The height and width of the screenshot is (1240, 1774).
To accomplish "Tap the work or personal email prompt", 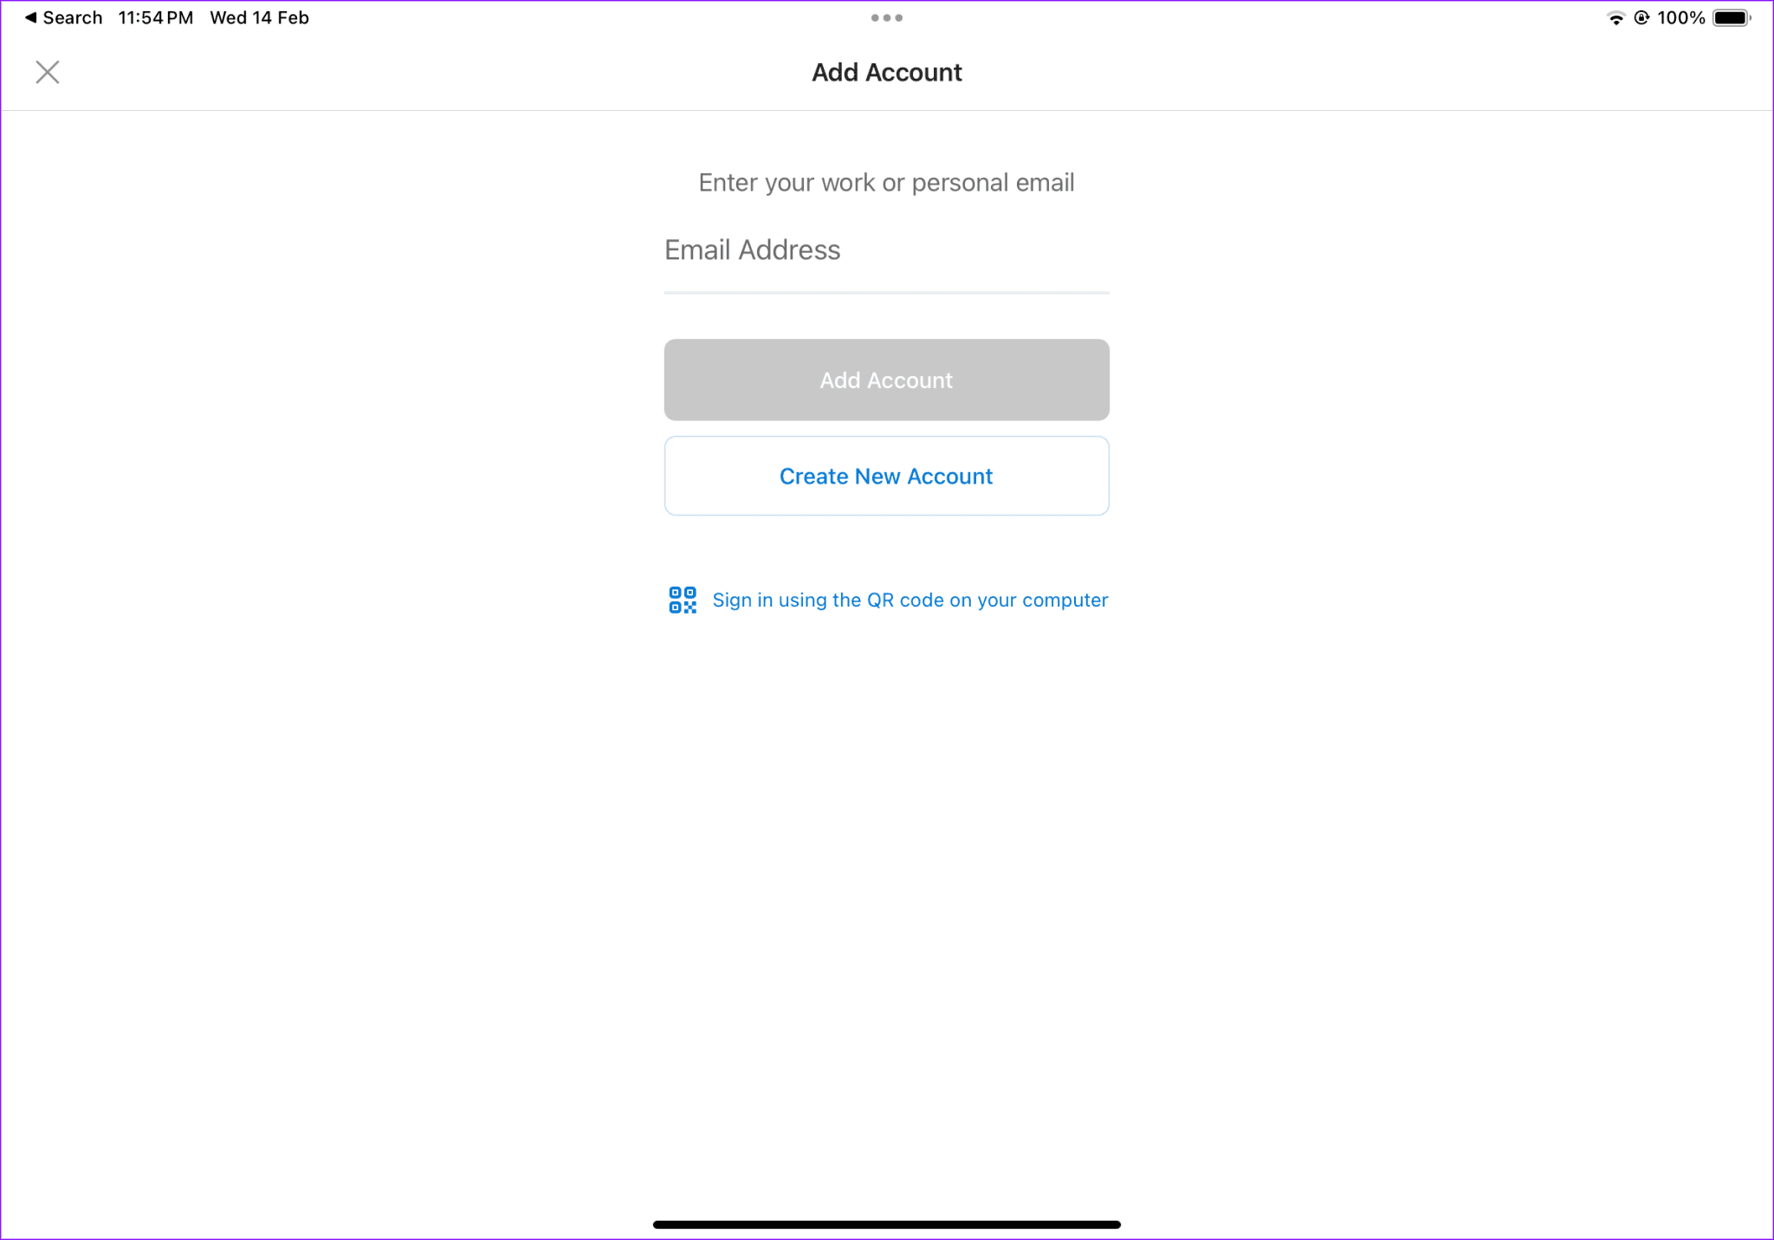I will [886, 182].
